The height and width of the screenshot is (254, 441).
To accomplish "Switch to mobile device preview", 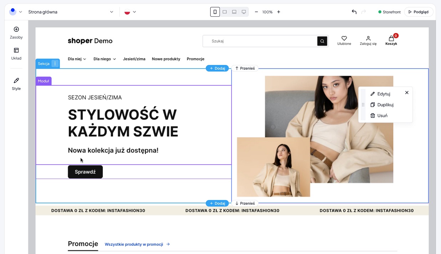I will (215, 12).
